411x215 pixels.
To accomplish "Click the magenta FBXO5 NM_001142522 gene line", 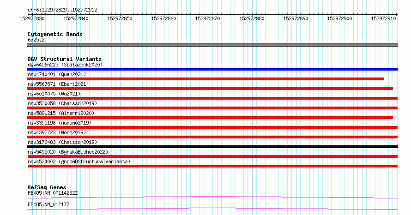I will (212, 197).
